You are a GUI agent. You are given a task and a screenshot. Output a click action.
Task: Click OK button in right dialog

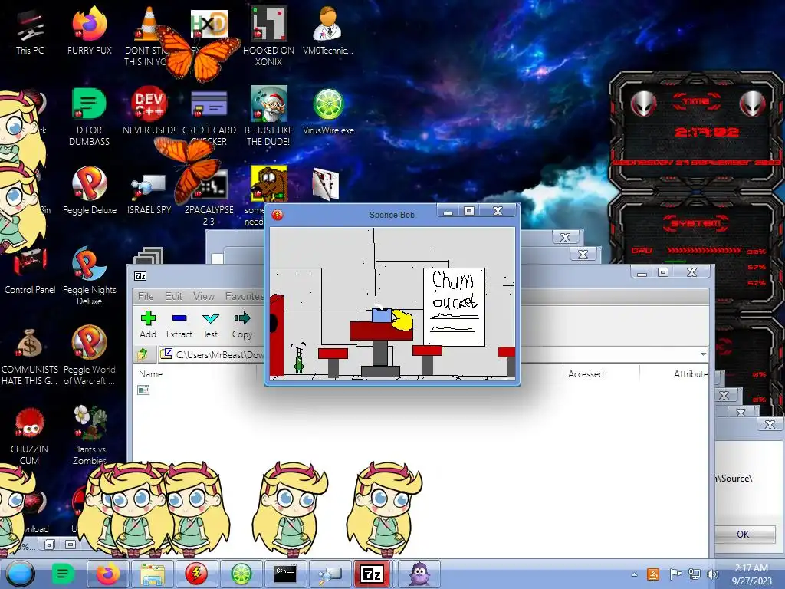coord(742,534)
